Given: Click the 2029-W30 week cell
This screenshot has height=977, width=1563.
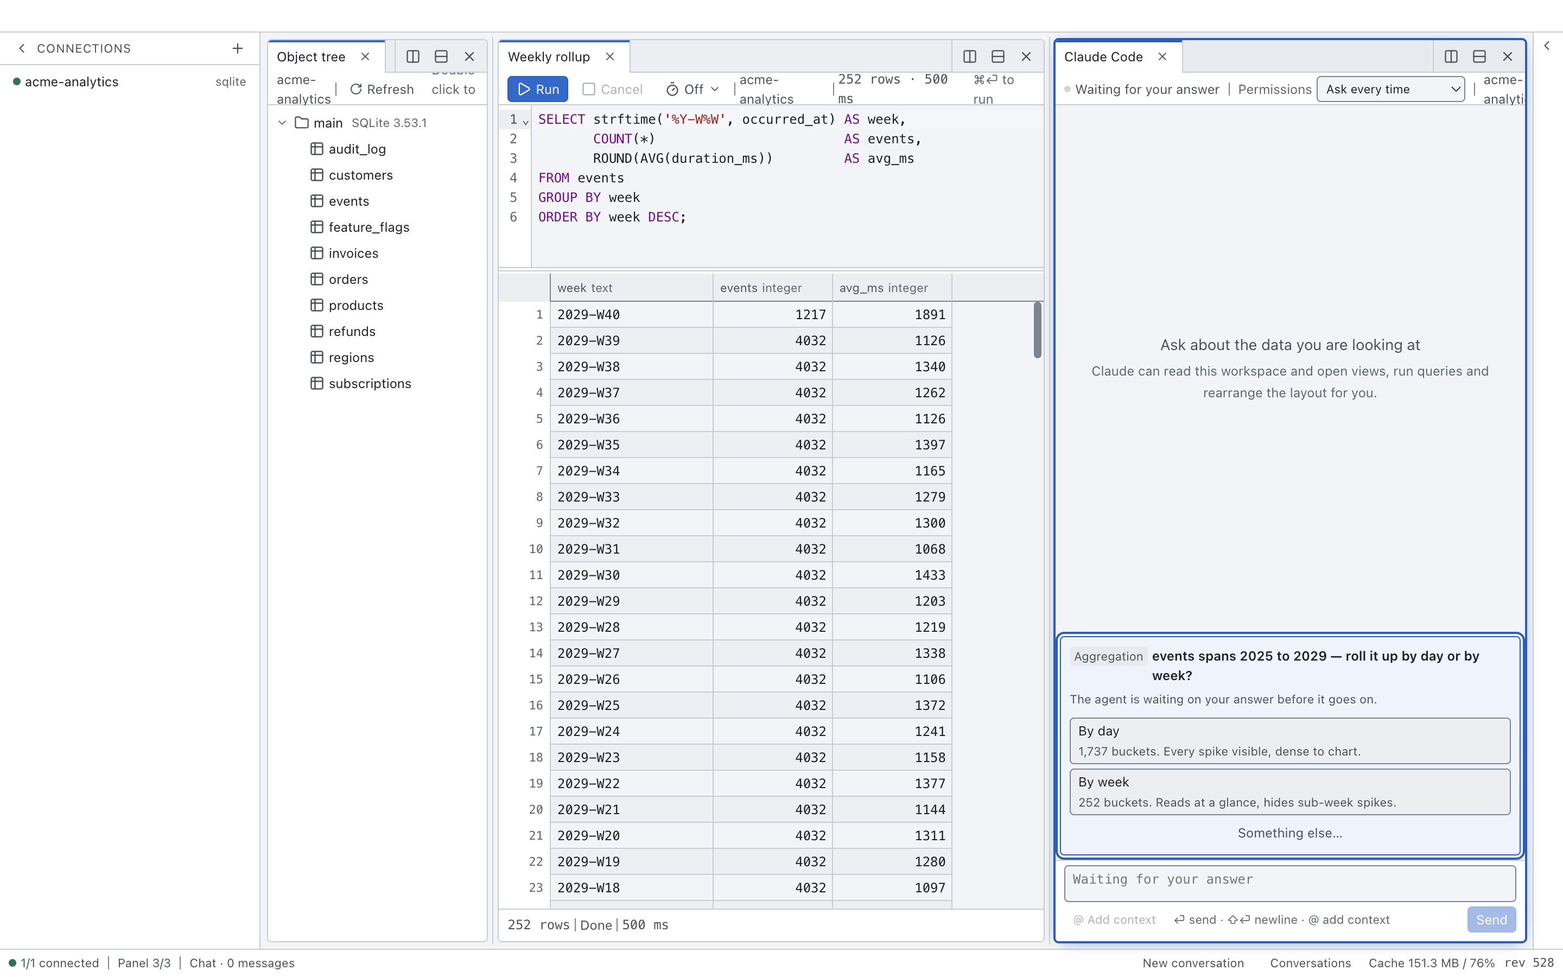Looking at the screenshot, I should 632,575.
